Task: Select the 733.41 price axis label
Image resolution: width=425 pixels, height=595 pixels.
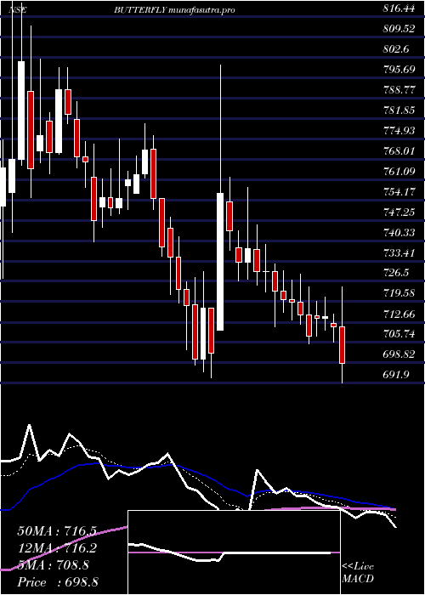Action: [399, 252]
